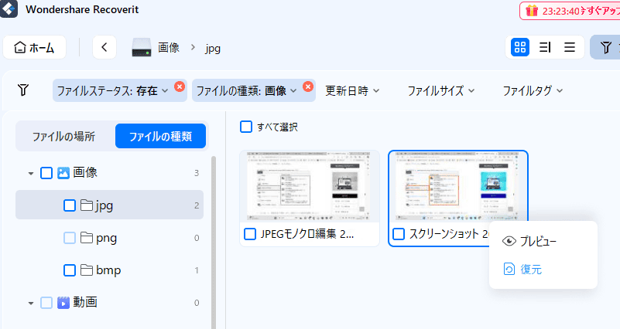Check the すべて選択 checkbox
This screenshot has width=620, height=329.
(x=246, y=127)
